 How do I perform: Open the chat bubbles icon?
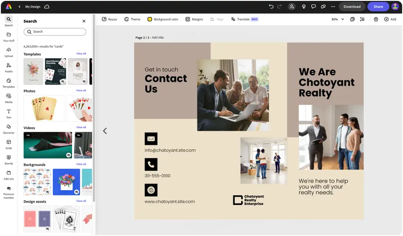[323, 7]
